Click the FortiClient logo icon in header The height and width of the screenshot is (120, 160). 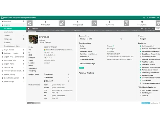(2, 18)
